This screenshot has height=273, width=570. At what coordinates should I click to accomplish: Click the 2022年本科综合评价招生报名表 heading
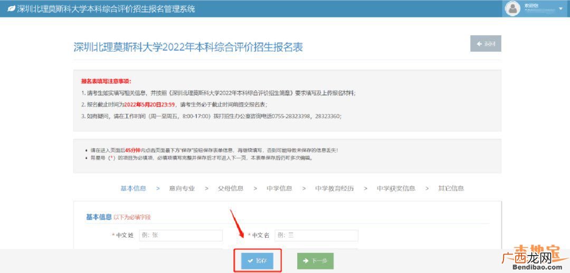coord(188,47)
